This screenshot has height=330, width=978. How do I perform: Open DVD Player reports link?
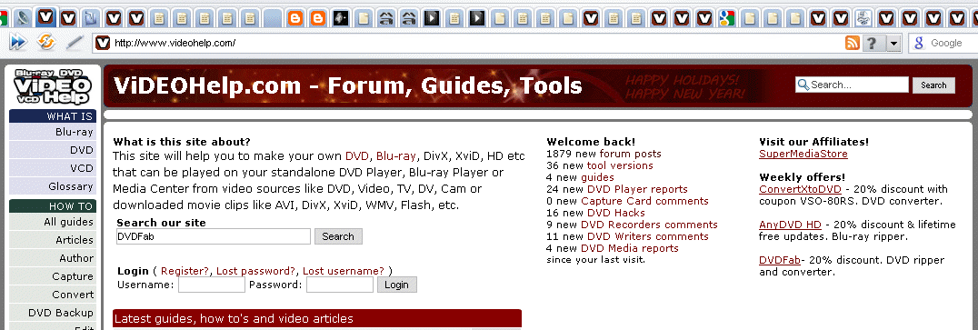point(637,189)
